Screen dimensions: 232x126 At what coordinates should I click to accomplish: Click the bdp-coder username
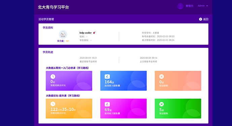[x=86, y=33]
